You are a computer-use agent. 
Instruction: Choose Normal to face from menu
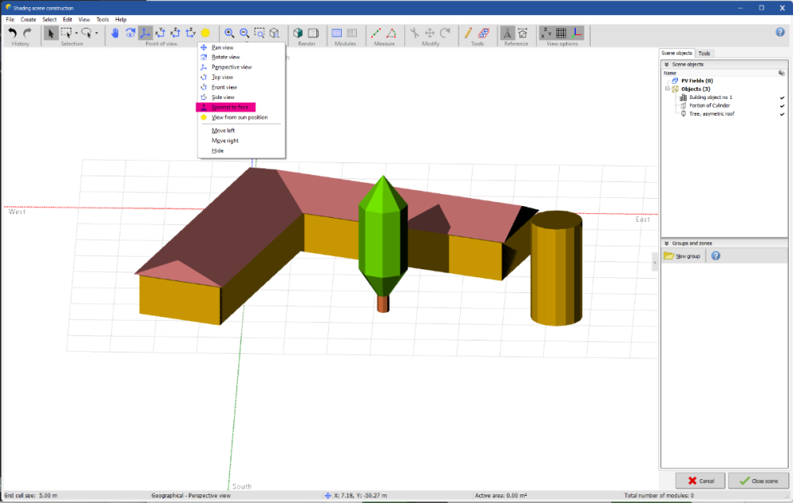pyautogui.click(x=229, y=107)
